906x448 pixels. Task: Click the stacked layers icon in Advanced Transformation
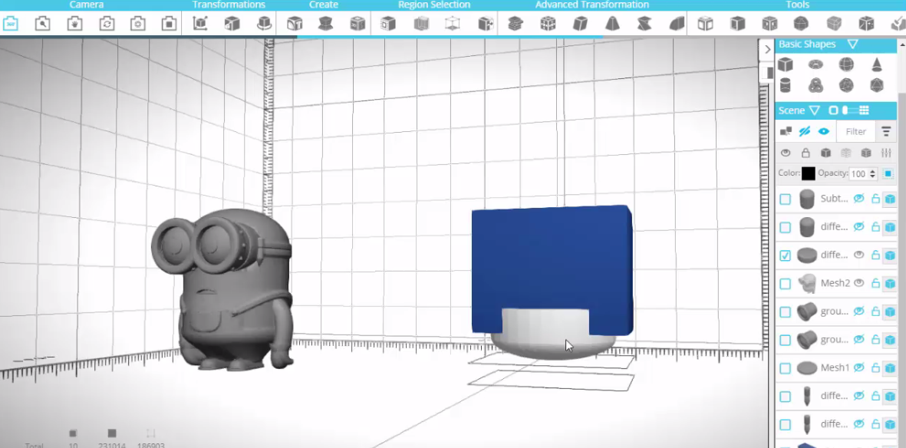coord(516,24)
